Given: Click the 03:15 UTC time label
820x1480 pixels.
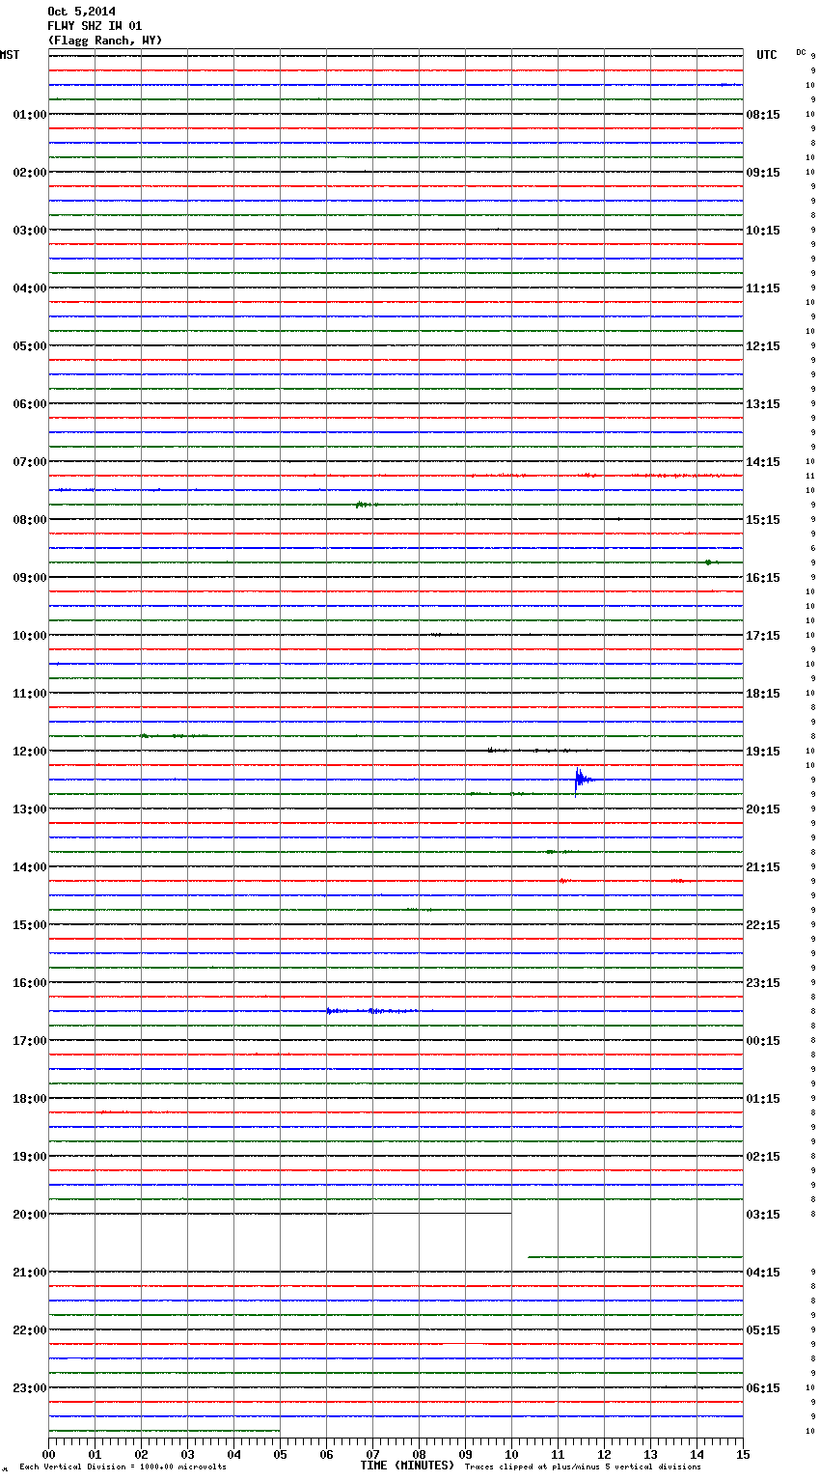Looking at the screenshot, I should coord(763,1215).
